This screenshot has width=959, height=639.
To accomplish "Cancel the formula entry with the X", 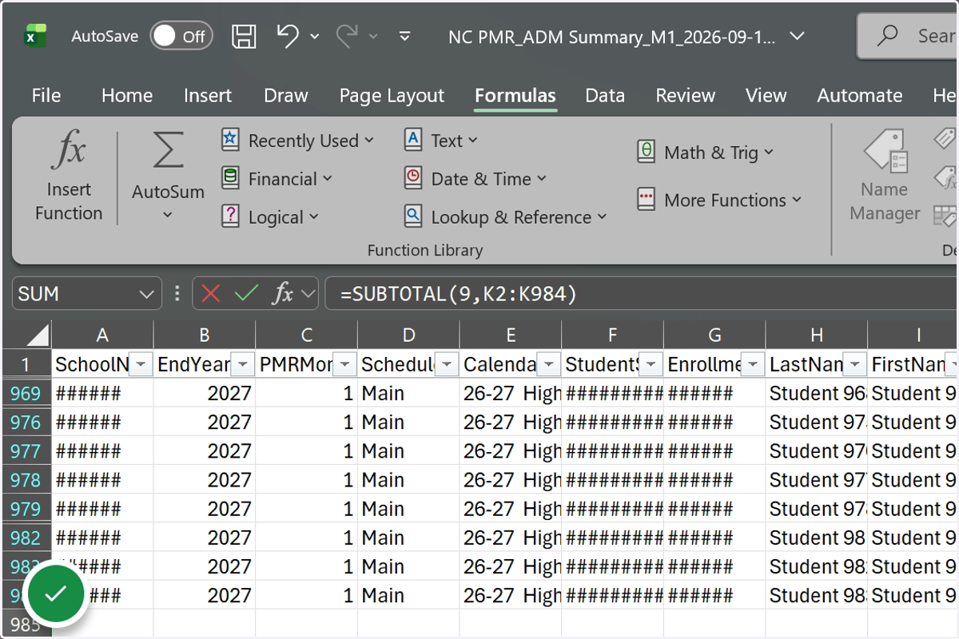I will 211,294.
